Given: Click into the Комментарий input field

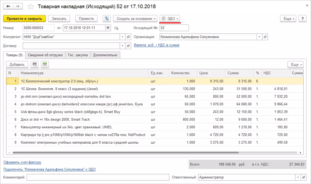Looking at the screenshot, I should coord(98,177).
